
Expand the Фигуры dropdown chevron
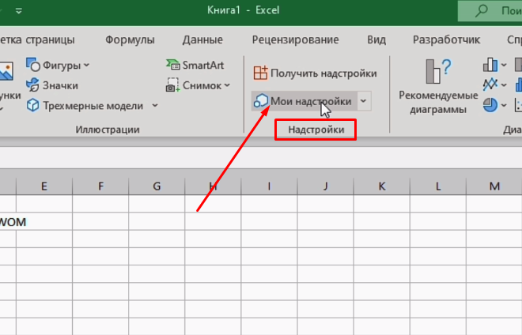(x=86, y=66)
